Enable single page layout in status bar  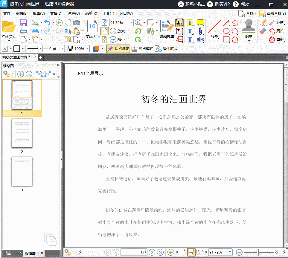point(183,252)
